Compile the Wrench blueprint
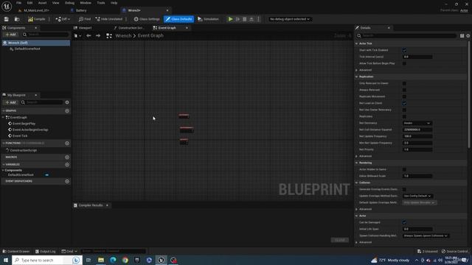 (37, 19)
